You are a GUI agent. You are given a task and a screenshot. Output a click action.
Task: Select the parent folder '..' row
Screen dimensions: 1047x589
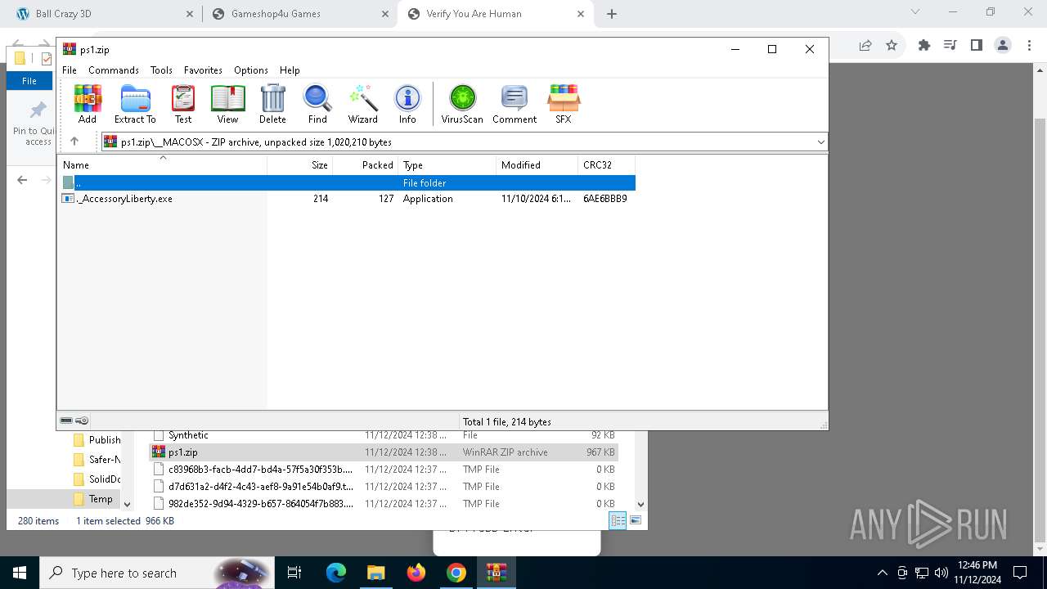pyautogui.click(x=348, y=182)
